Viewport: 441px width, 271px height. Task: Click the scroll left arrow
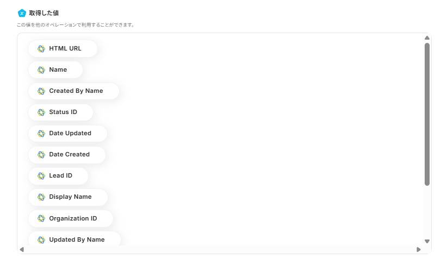coord(22,249)
